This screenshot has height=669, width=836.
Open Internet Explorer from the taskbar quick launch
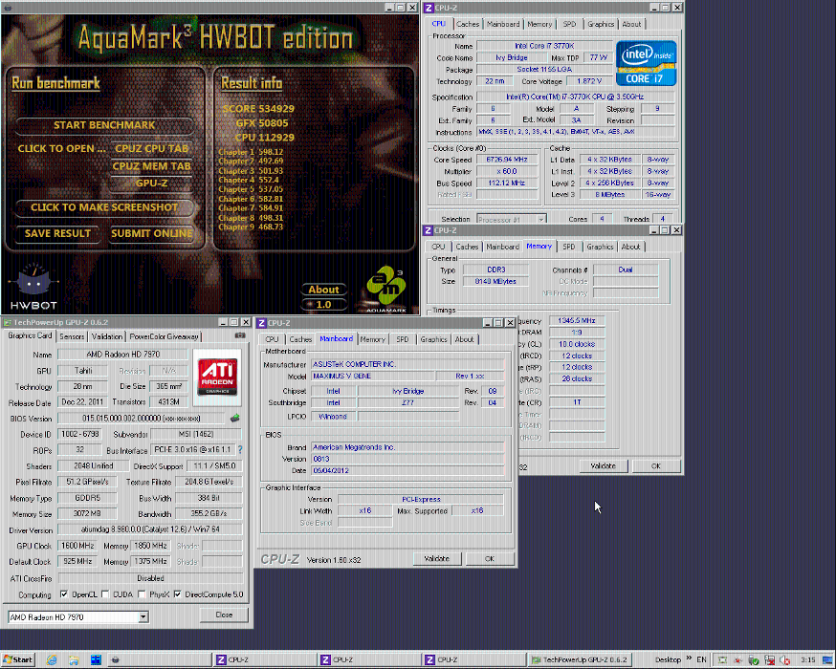click(x=52, y=659)
